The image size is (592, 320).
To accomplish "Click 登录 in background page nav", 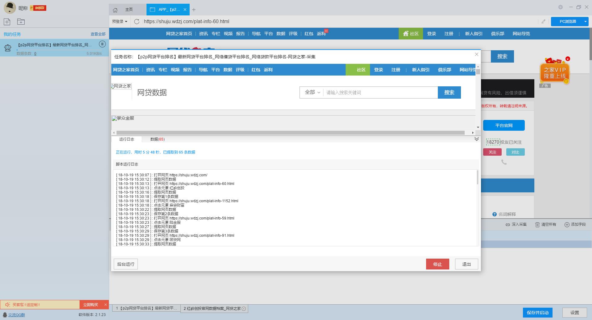I will coord(431,34).
